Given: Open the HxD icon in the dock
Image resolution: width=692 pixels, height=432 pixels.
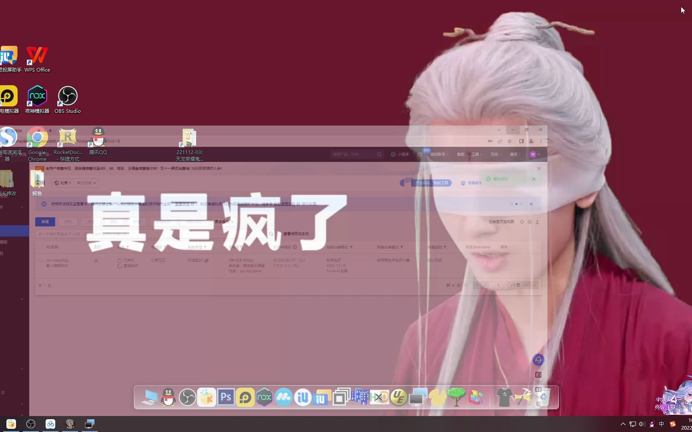Looking at the screenshot, I should [x=379, y=398].
